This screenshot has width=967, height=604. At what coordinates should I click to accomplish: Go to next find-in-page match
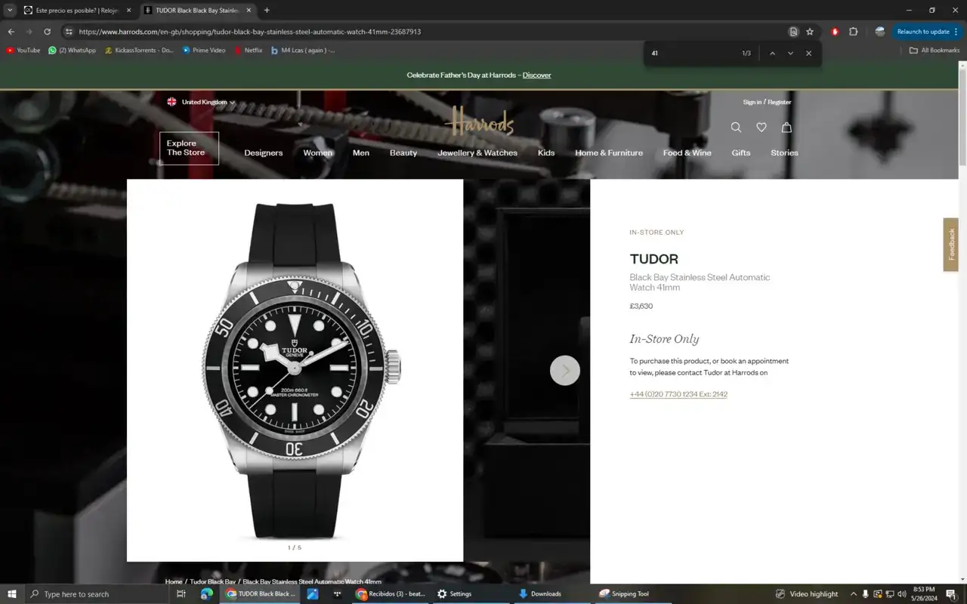coord(790,54)
